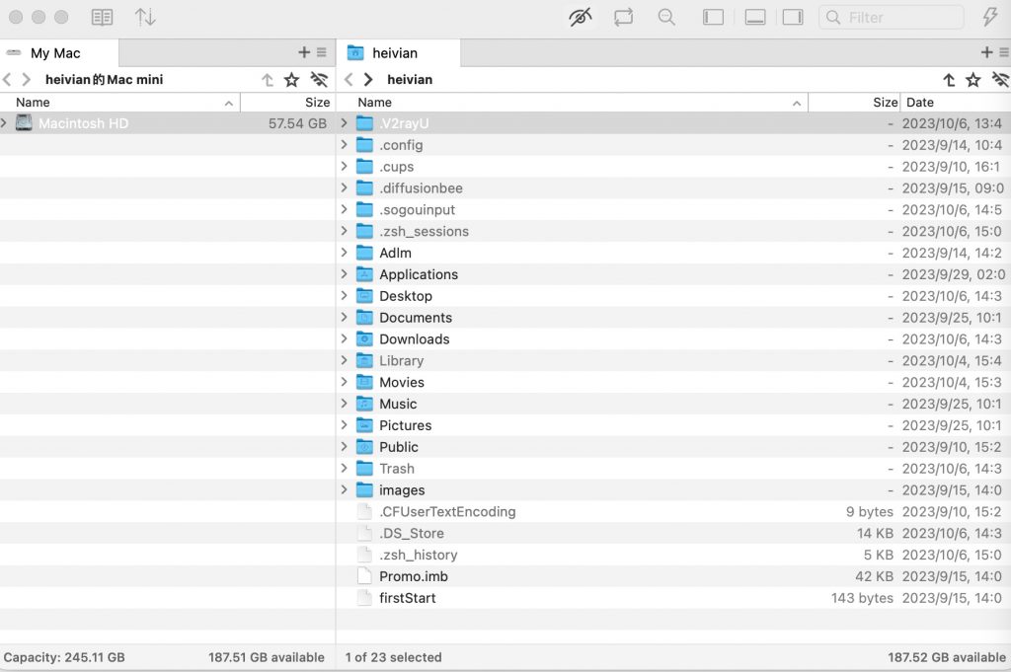1011x672 pixels.
Task: Toggle visibility of hidden files in toolbar
Action: click(580, 17)
